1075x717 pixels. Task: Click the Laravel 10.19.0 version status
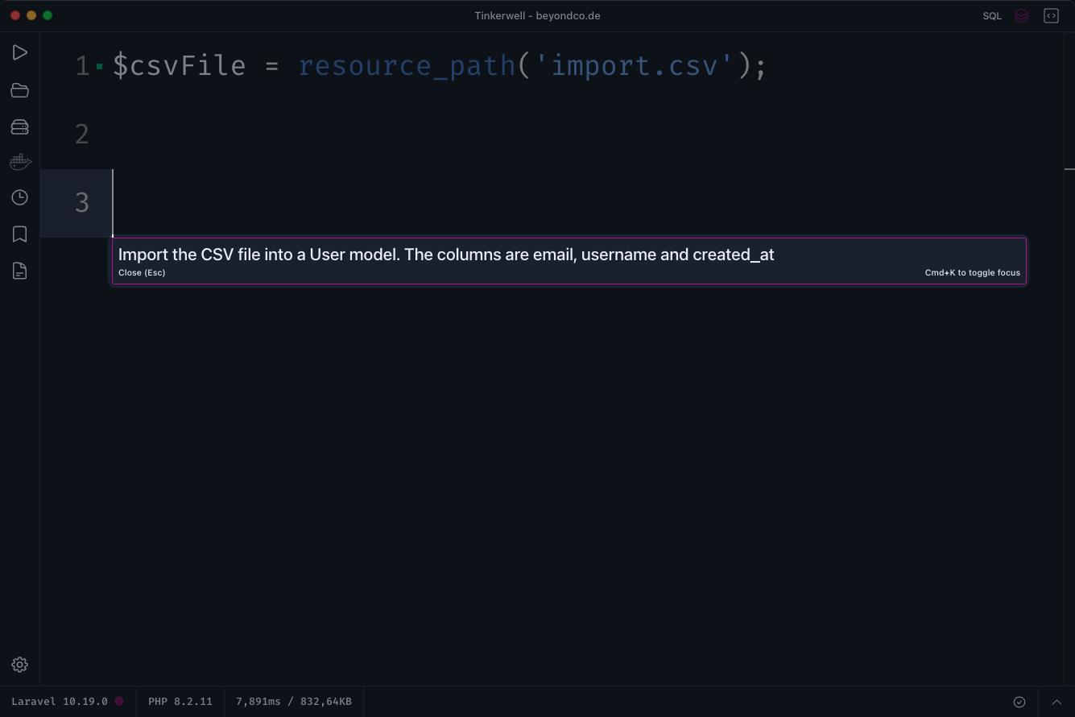tap(60, 702)
